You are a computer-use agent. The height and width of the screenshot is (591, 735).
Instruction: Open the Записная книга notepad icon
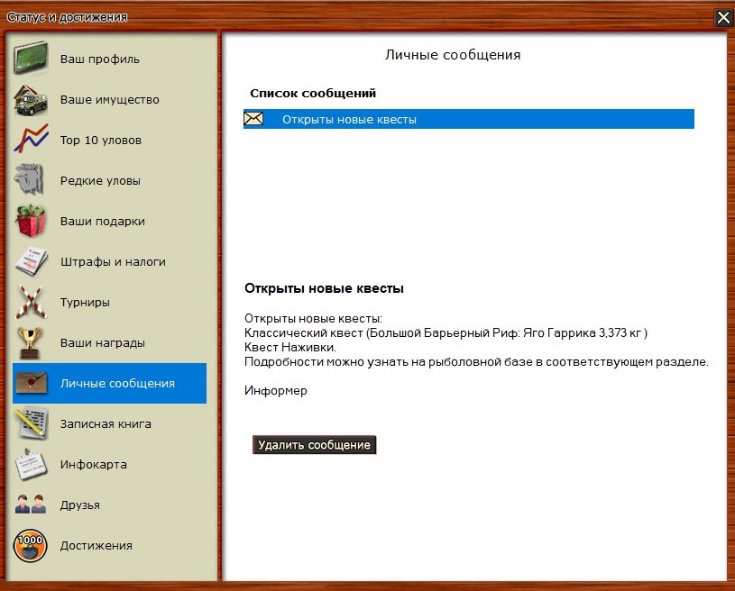pos(32,423)
